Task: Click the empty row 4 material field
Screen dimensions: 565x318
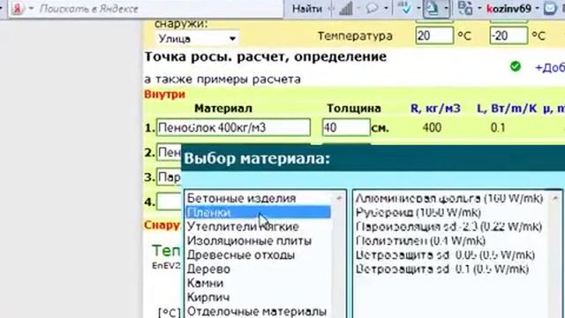Action: (169, 201)
